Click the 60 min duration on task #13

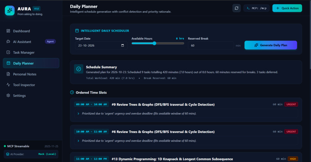coord(281,159)
